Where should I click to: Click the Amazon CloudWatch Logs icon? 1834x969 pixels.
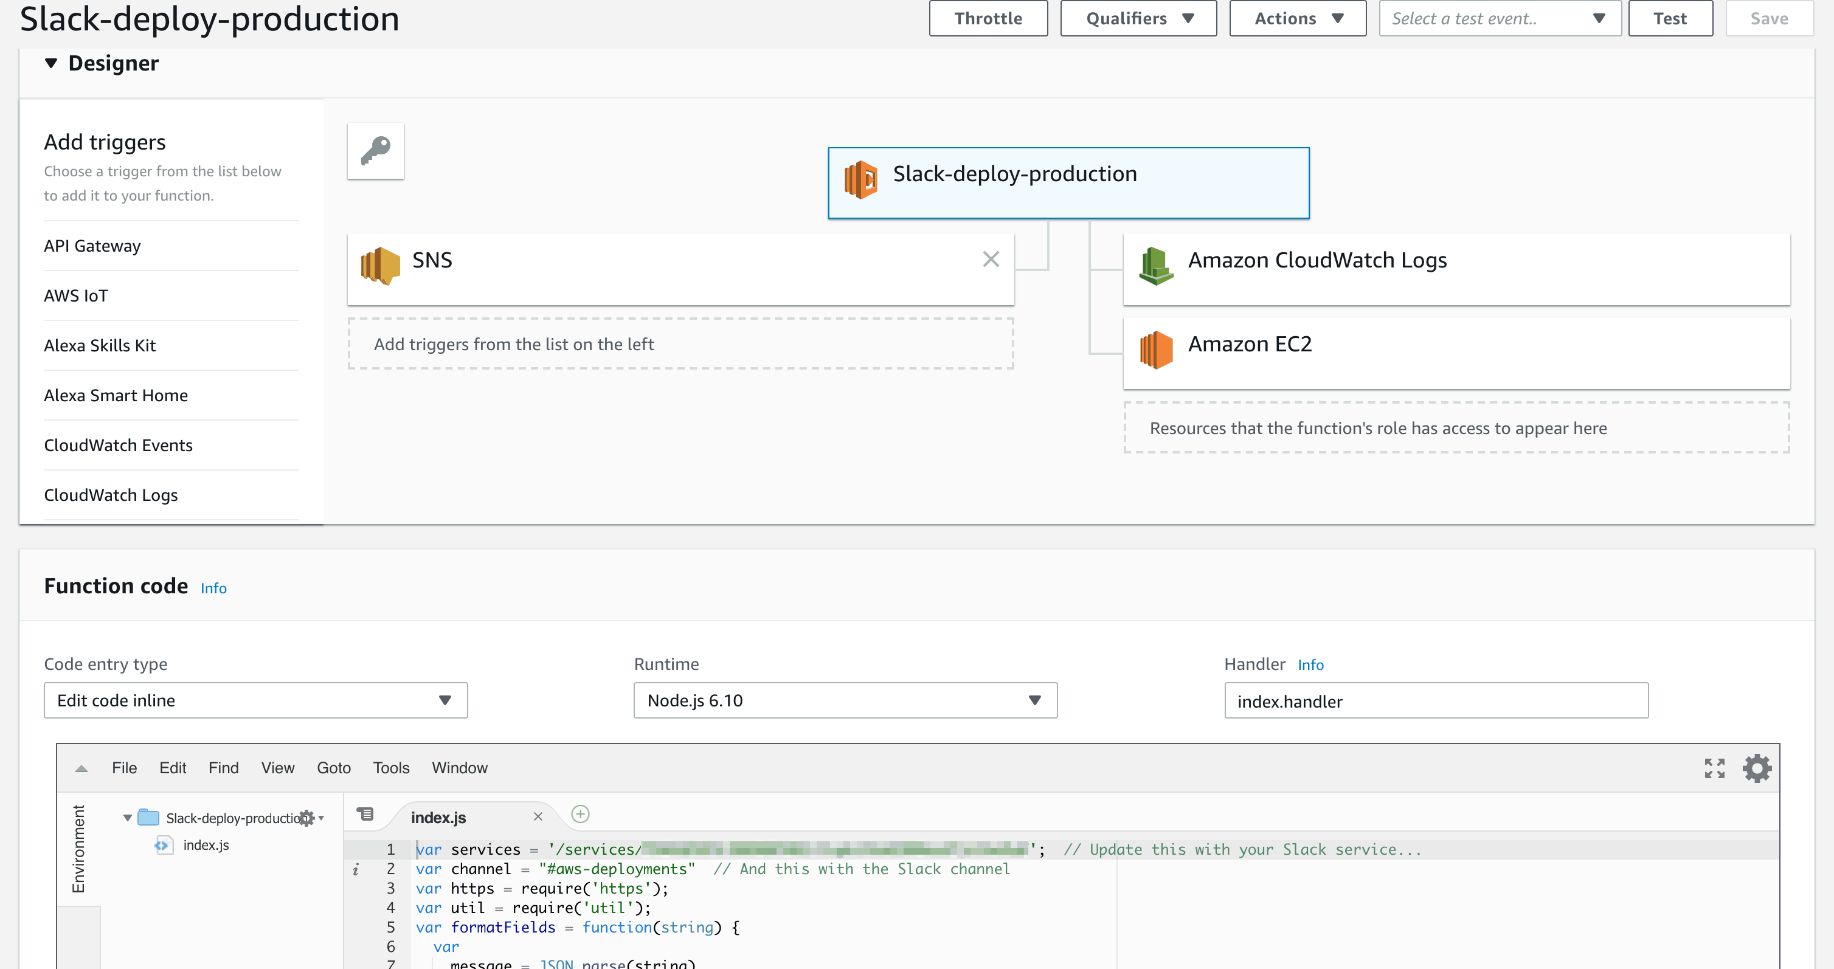click(x=1155, y=266)
